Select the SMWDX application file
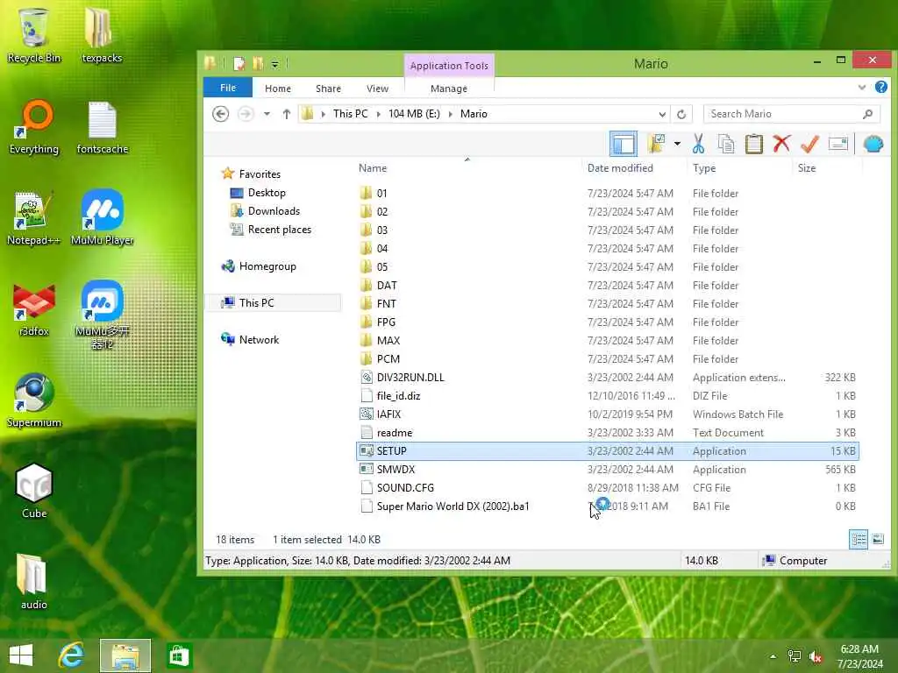 pos(607,470)
